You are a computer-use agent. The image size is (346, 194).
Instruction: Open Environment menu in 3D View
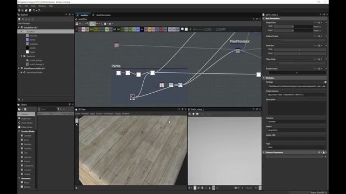pyautogui.click(x=109, y=114)
